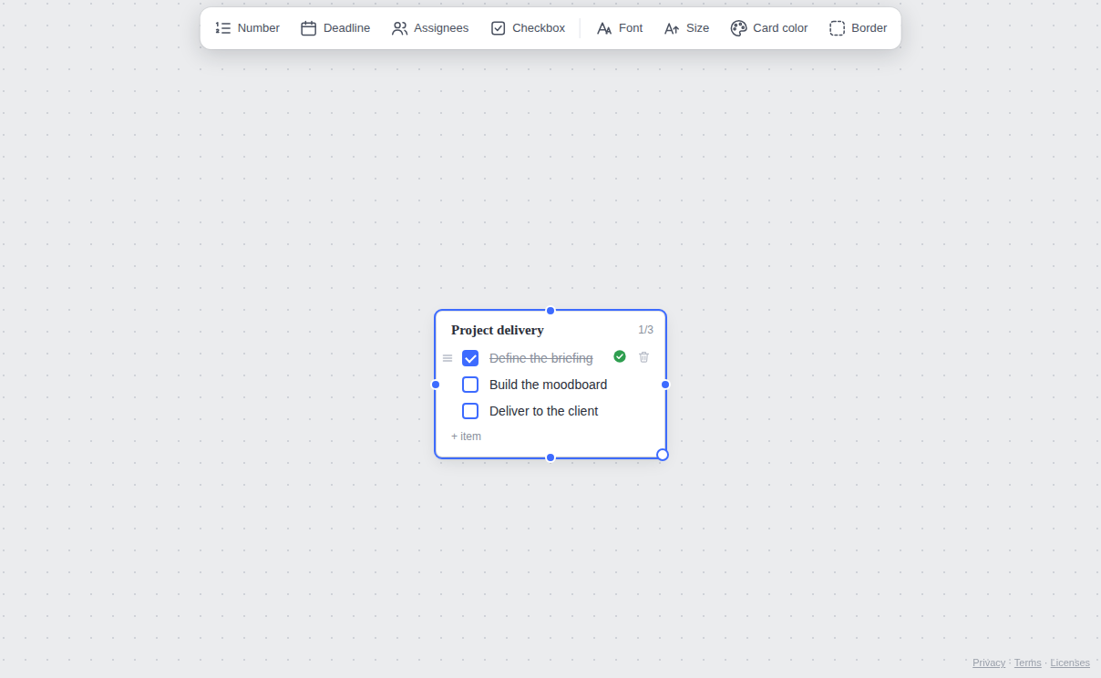Select the 'Project delivery' card title
1101x678 pixels.
pos(498,330)
